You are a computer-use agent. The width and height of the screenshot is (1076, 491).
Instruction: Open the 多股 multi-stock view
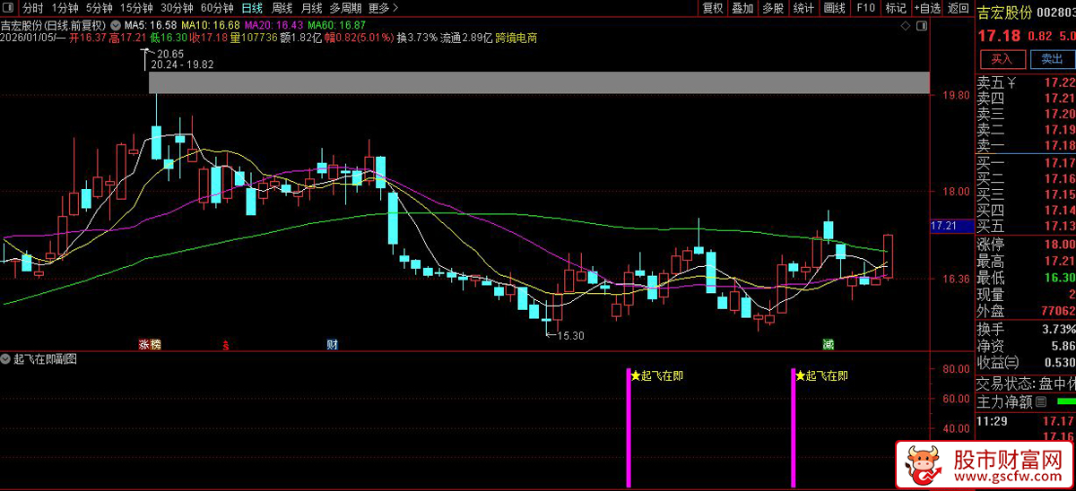tap(773, 8)
